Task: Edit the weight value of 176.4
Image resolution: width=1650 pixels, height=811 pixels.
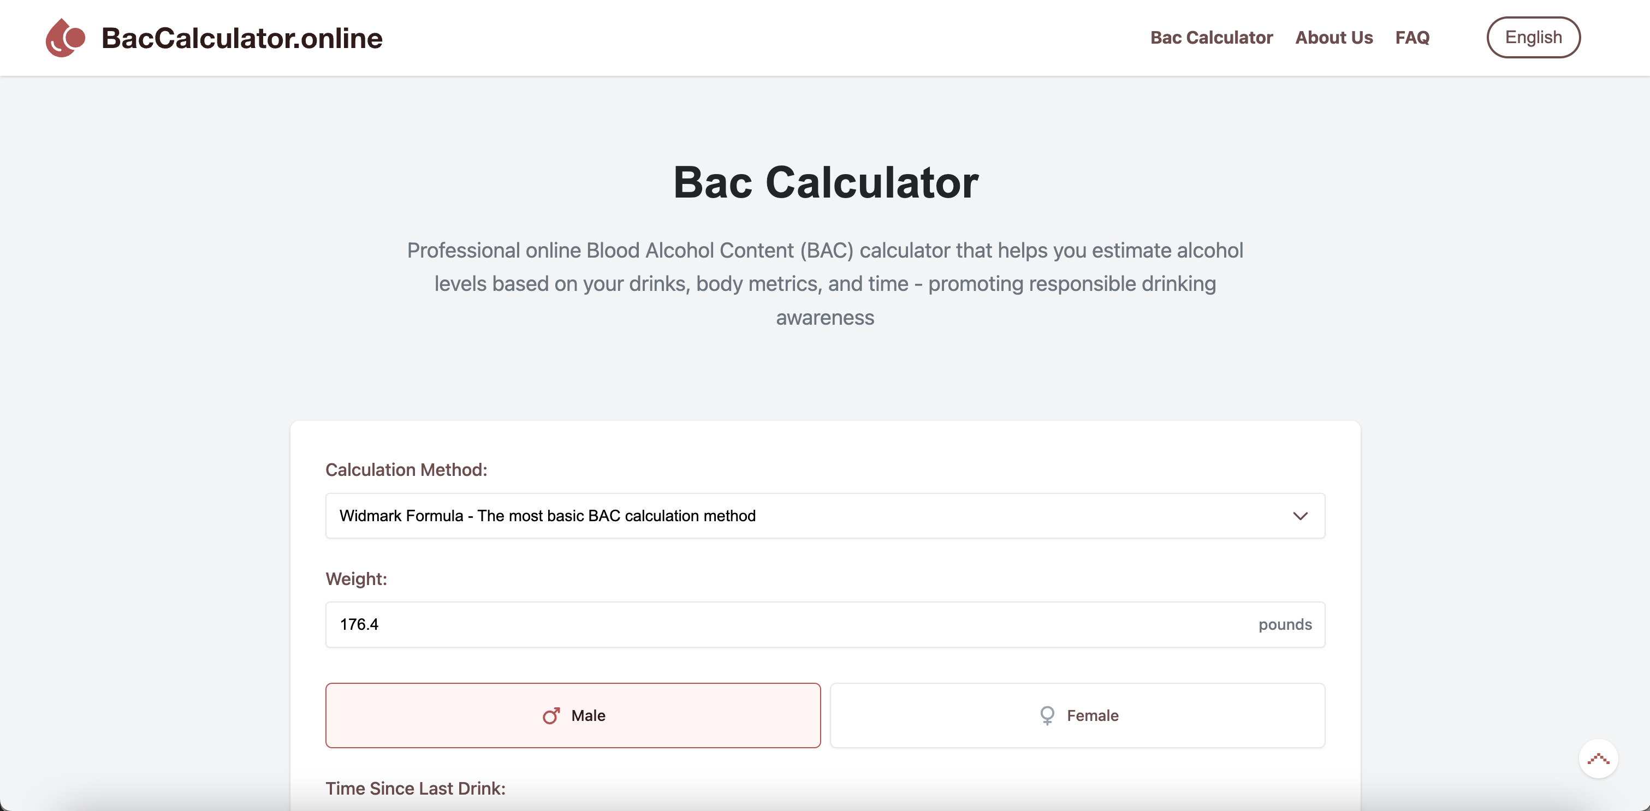Action: pos(359,624)
